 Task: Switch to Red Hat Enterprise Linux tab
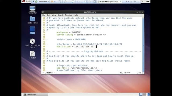click(x=110, y=2)
